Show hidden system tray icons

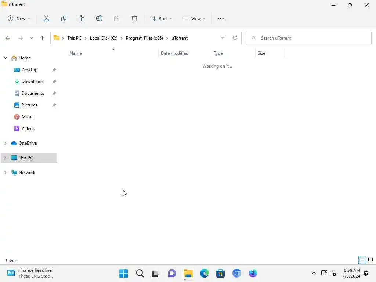[314, 273]
